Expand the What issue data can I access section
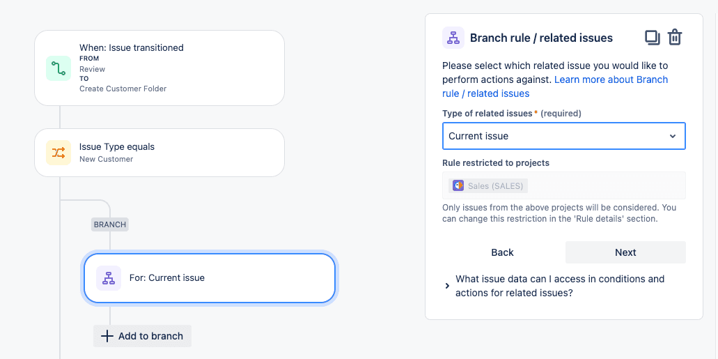This screenshot has height=359, width=718. click(447, 286)
